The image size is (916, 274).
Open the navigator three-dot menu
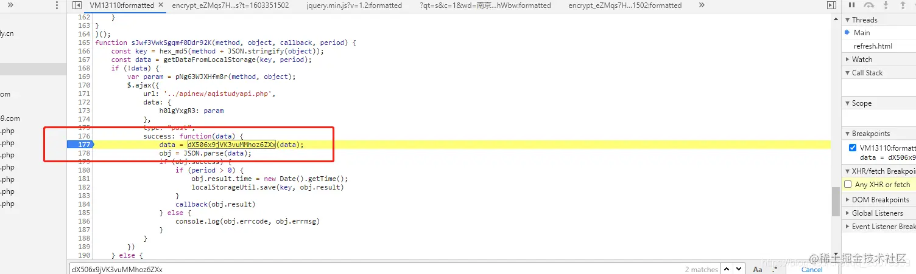(57, 5)
